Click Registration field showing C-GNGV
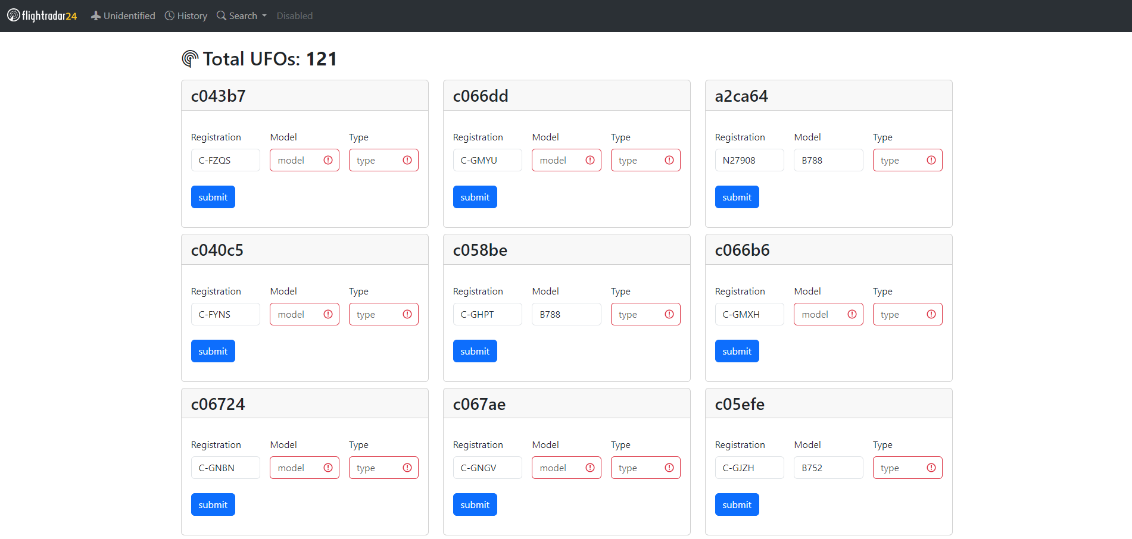 (x=488, y=468)
